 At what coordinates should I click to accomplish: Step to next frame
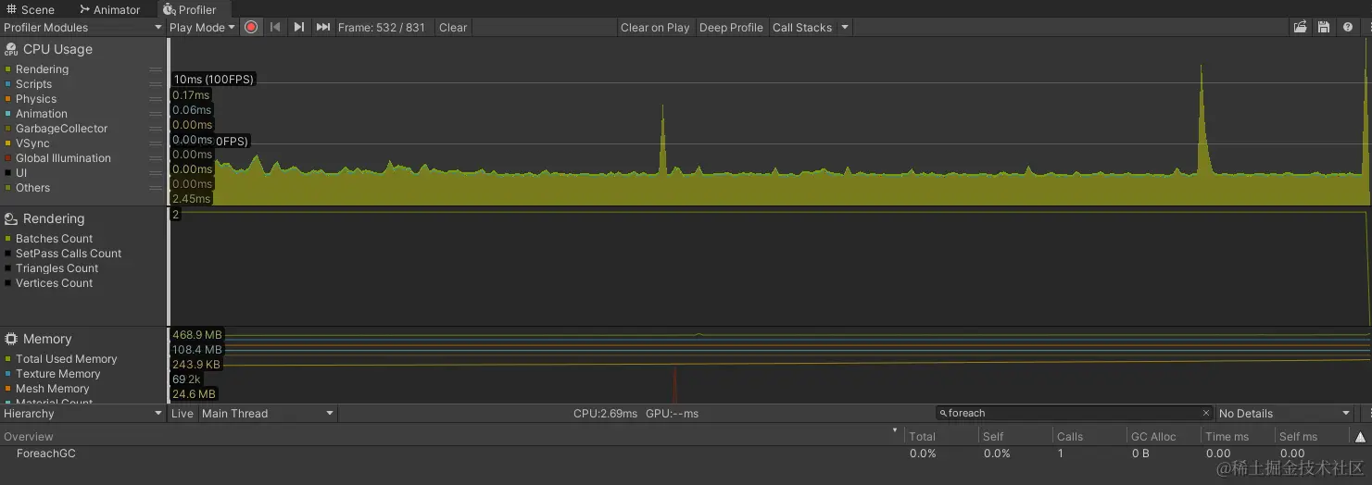pos(299,27)
